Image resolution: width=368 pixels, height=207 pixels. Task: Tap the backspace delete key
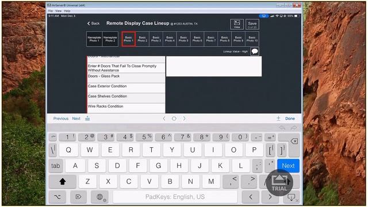click(x=294, y=141)
